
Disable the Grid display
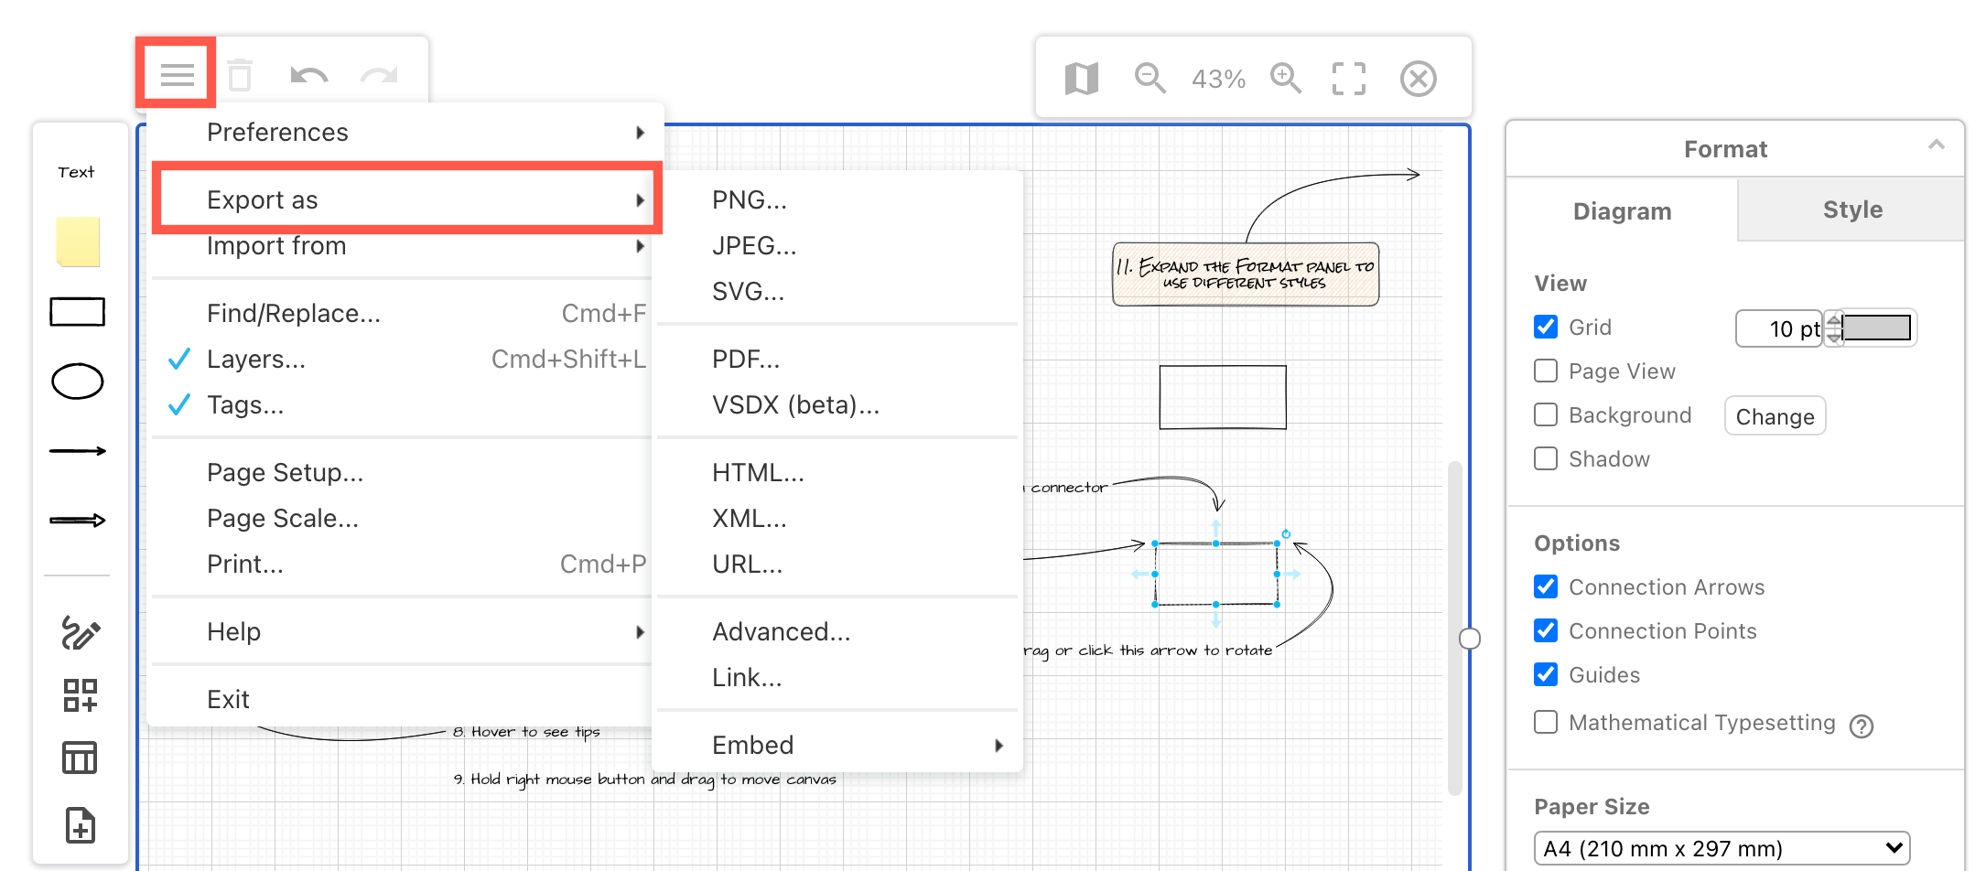click(x=1546, y=327)
